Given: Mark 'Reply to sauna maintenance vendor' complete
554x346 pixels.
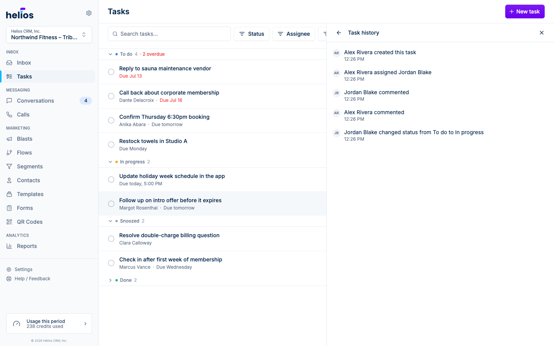Looking at the screenshot, I should 111,72.
